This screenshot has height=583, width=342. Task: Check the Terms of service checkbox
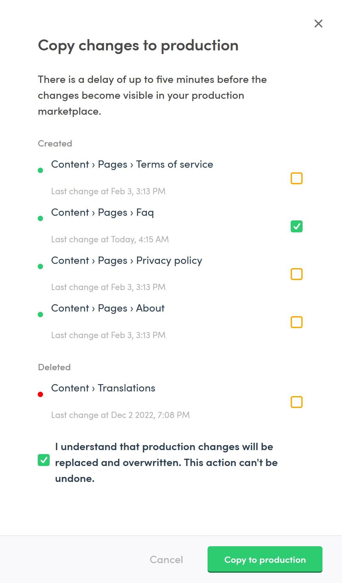point(296,178)
